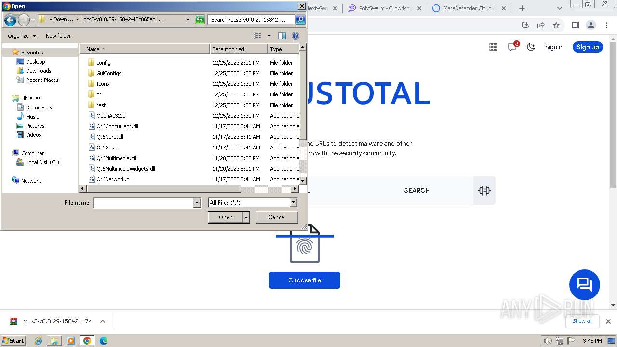
Task: Select the config folder
Action: coord(103,63)
